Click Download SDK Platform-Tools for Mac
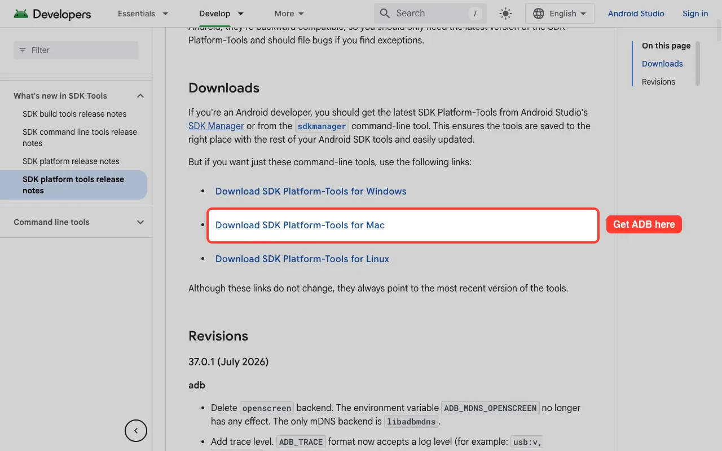This screenshot has width=722, height=451. [300, 225]
